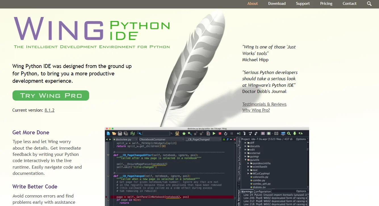Stop debugging with the red square icon
The image size is (379, 206).
pos(220,133)
